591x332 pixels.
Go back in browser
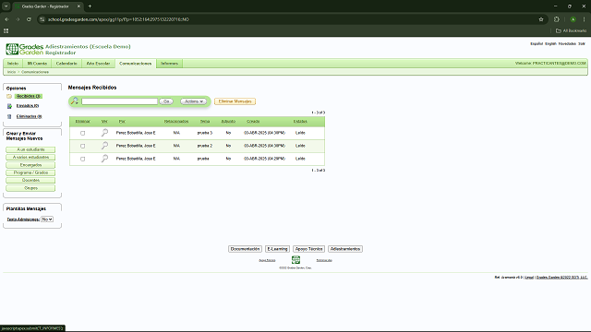6,19
